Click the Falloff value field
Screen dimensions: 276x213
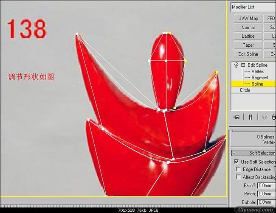click(x=267, y=185)
